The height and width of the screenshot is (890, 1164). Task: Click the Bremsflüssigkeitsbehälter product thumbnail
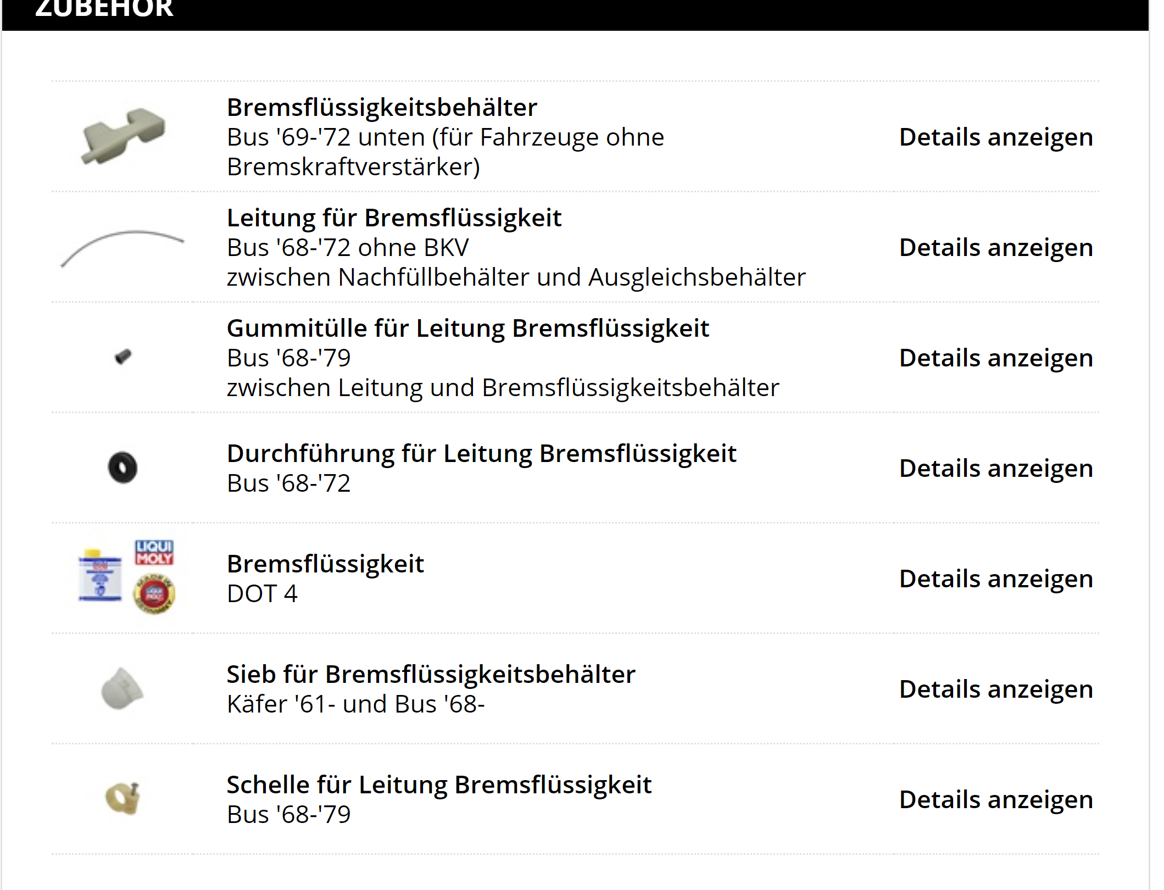point(123,136)
